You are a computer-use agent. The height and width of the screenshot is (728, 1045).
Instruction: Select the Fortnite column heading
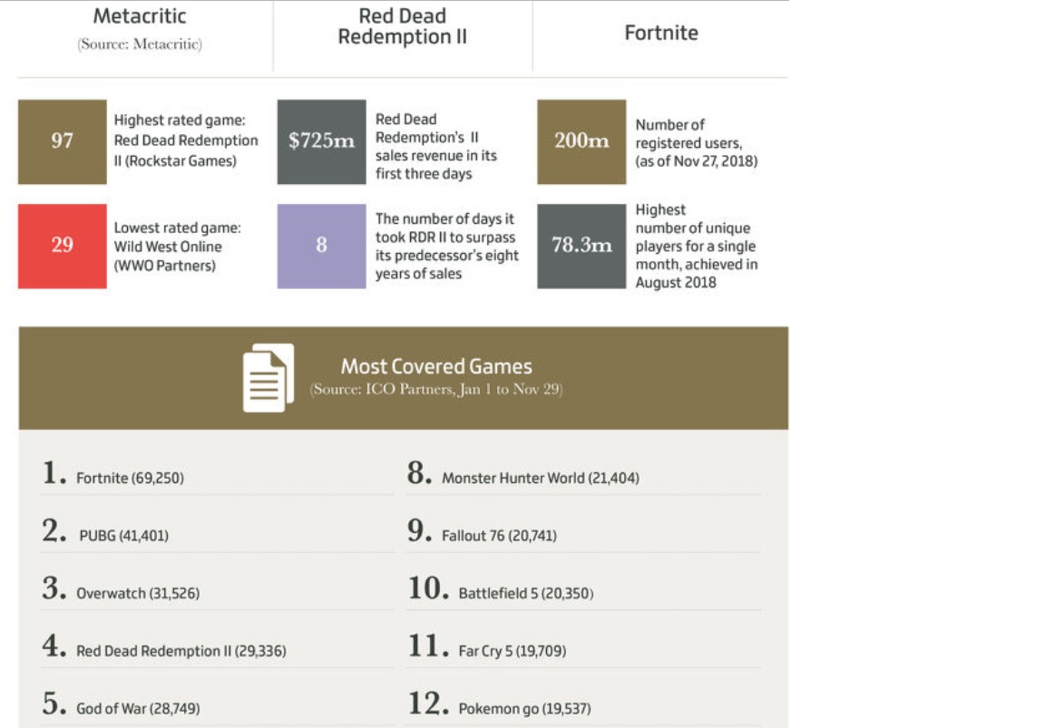point(660,33)
